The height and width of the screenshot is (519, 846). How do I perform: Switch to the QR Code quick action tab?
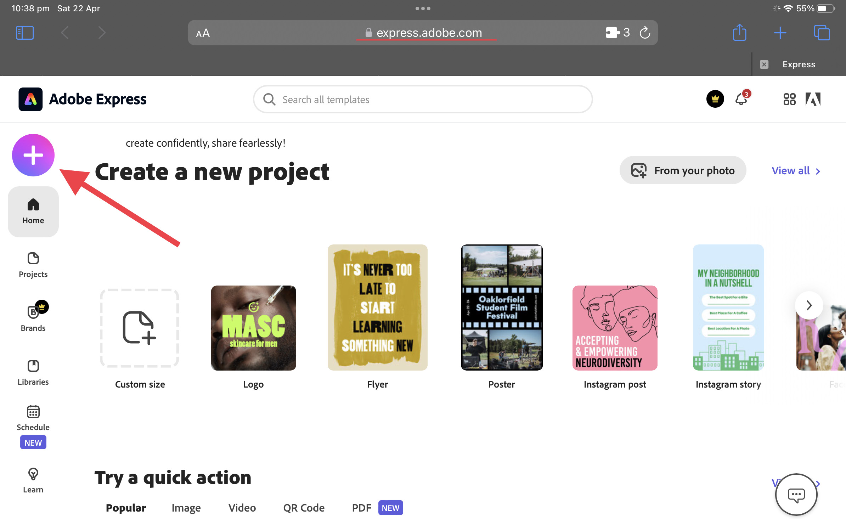pos(303,507)
